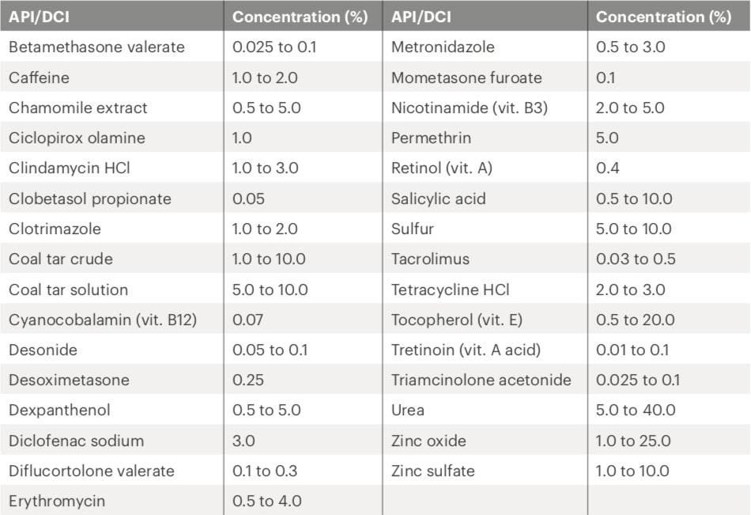The width and height of the screenshot is (751, 515).
Task: Click the Tacrolimus entry
Action: [x=430, y=259]
